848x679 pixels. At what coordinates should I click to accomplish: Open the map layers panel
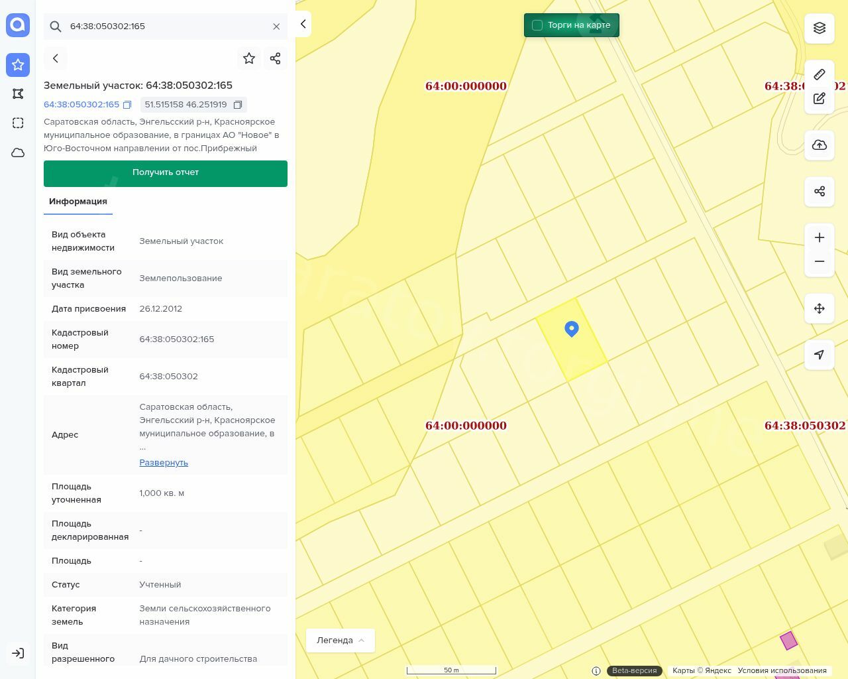coord(820,28)
